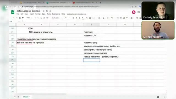This screenshot has width=176, height=99.
Task: Select cell containing Premium
Action: (92, 32)
